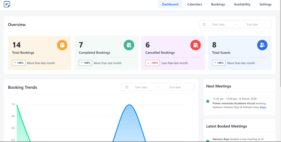Click 'Booking Trends' heading

pyautogui.click(x=23, y=87)
